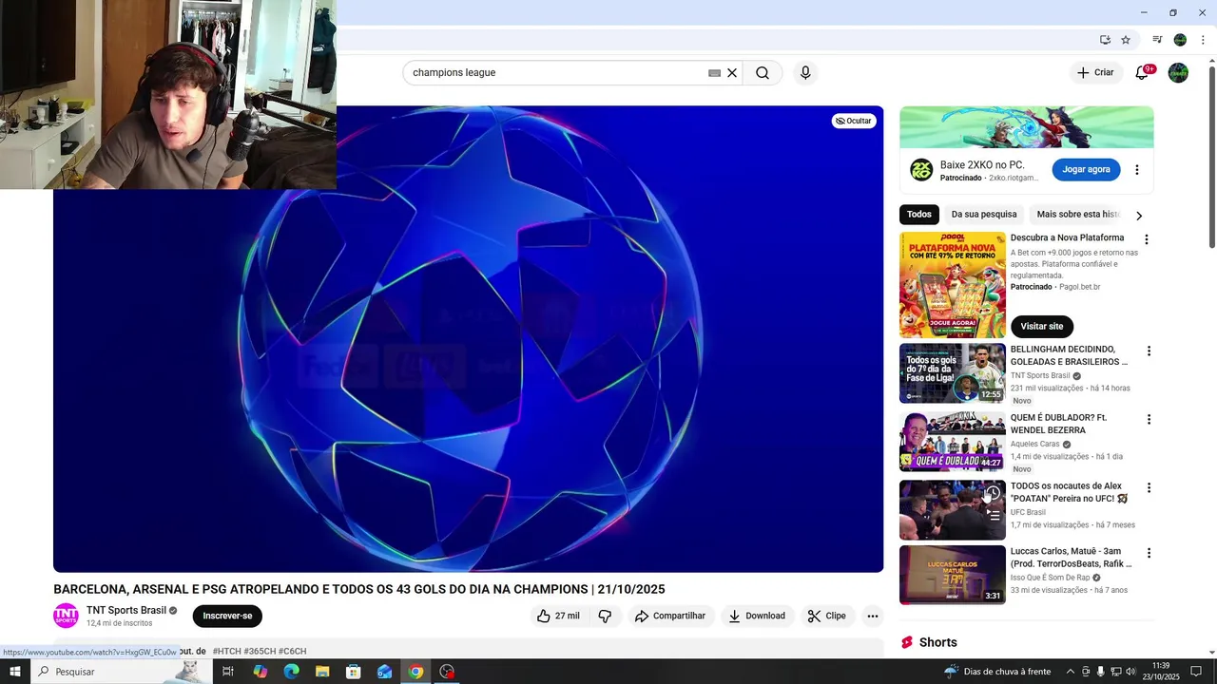Open Quem é Dublador video title

[x=1060, y=424]
